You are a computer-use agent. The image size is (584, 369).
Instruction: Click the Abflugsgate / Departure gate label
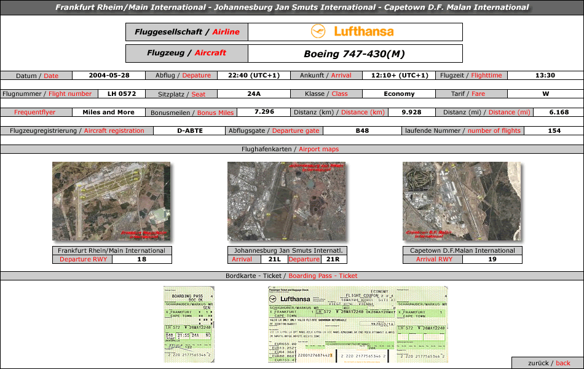pyautogui.click(x=274, y=131)
